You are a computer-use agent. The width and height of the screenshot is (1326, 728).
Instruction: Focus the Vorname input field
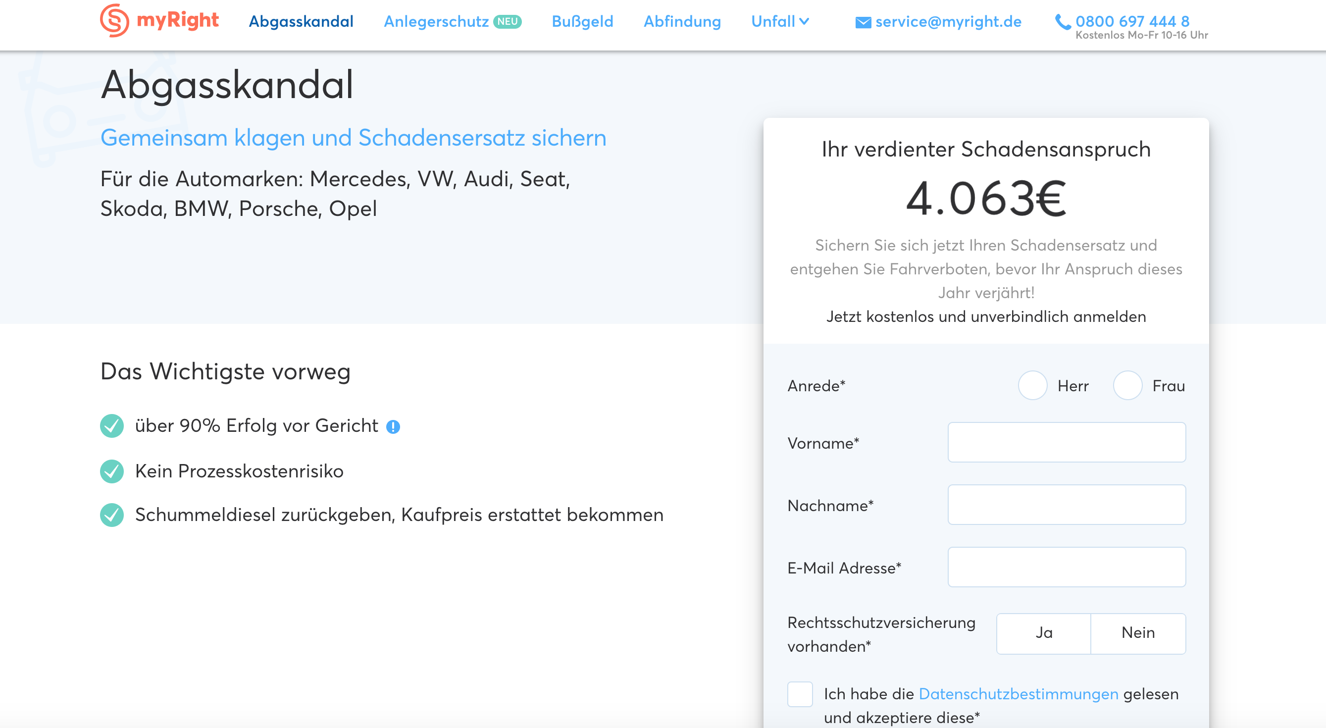pos(1066,442)
